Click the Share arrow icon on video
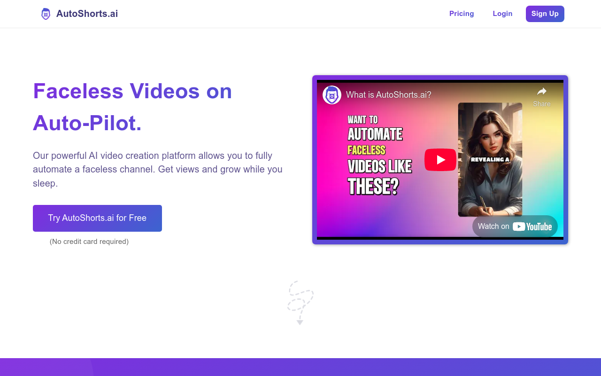The width and height of the screenshot is (601, 376). coord(542,92)
